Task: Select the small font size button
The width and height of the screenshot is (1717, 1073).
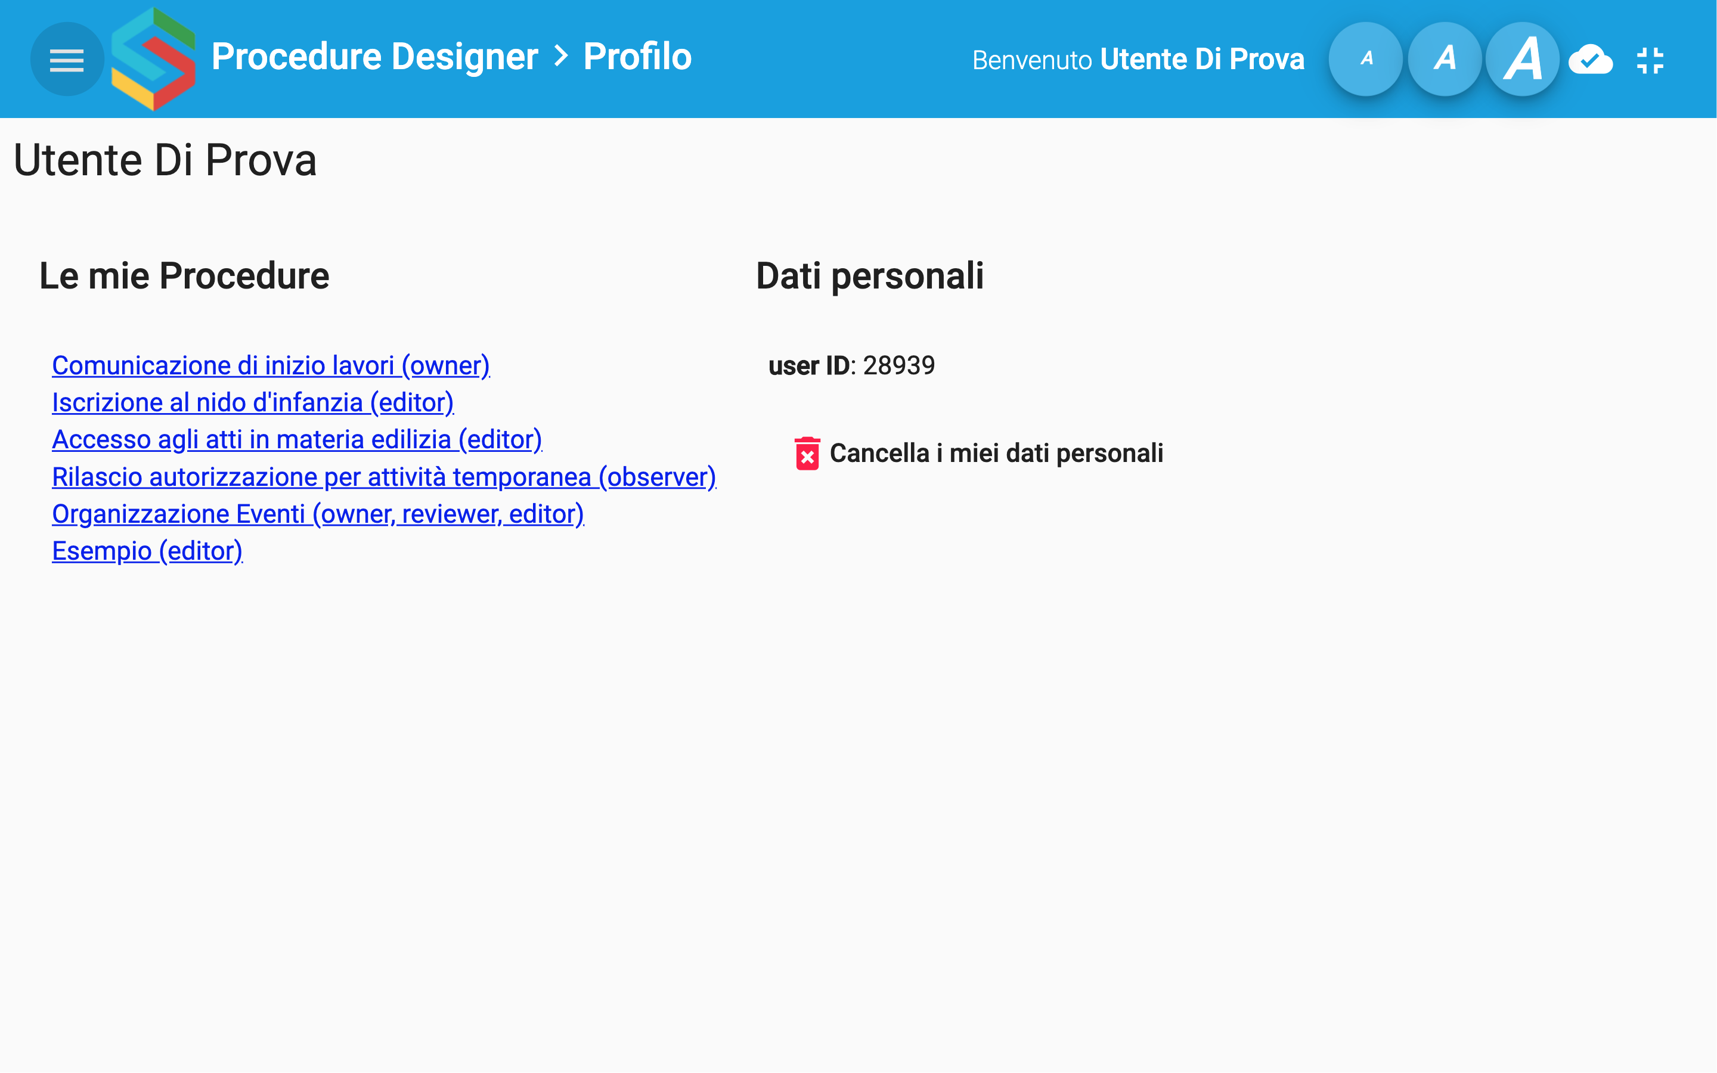Action: click(1365, 60)
